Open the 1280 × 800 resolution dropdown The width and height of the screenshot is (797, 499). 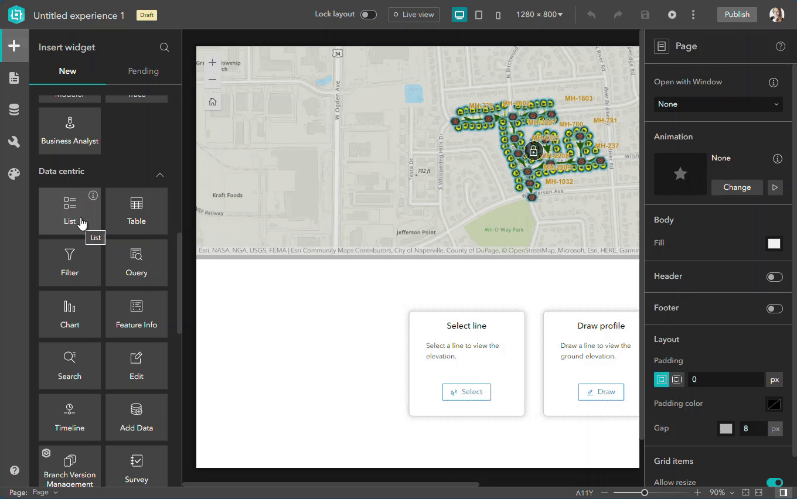(x=539, y=15)
